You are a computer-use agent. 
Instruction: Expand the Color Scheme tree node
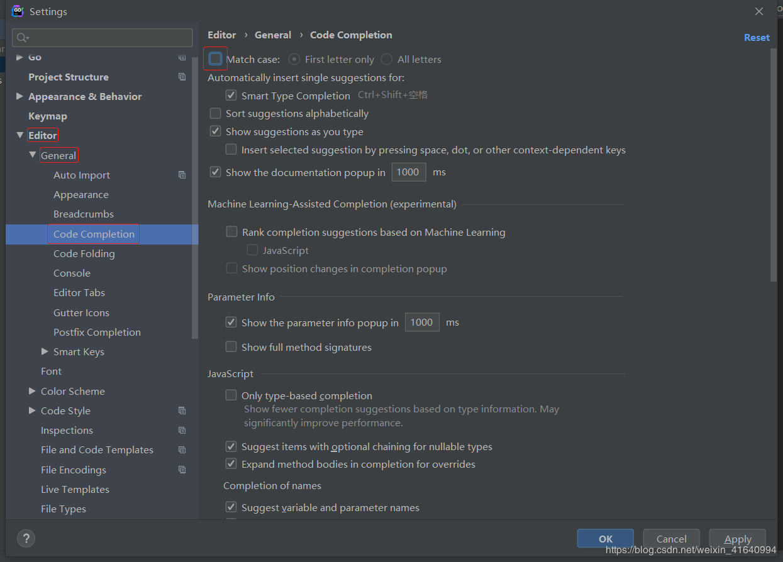tap(32, 391)
